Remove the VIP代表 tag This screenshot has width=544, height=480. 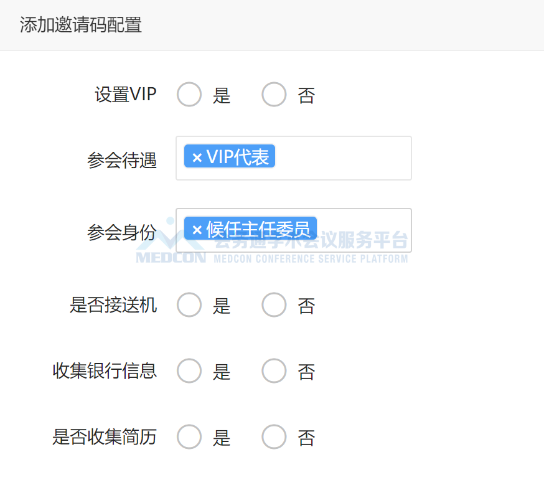(x=197, y=158)
